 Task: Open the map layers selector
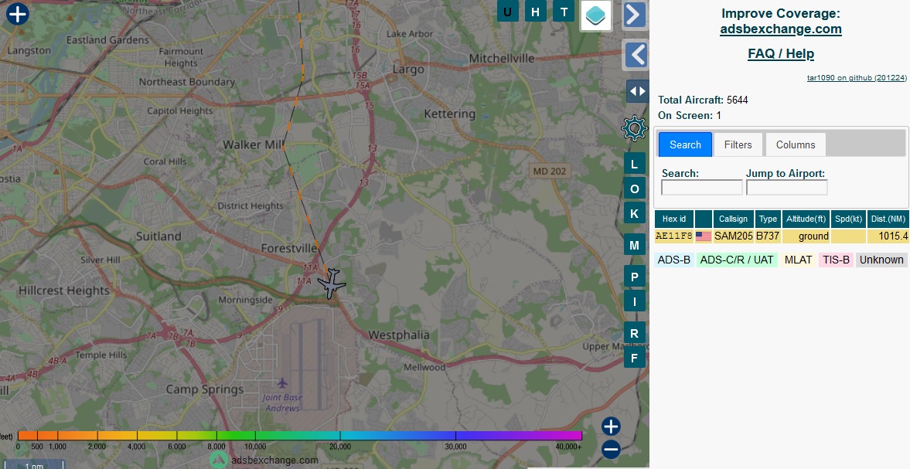[x=596, y=15]
